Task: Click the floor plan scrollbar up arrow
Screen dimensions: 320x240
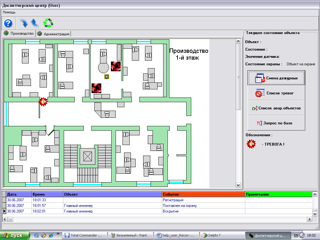Action: coord(238,41)
